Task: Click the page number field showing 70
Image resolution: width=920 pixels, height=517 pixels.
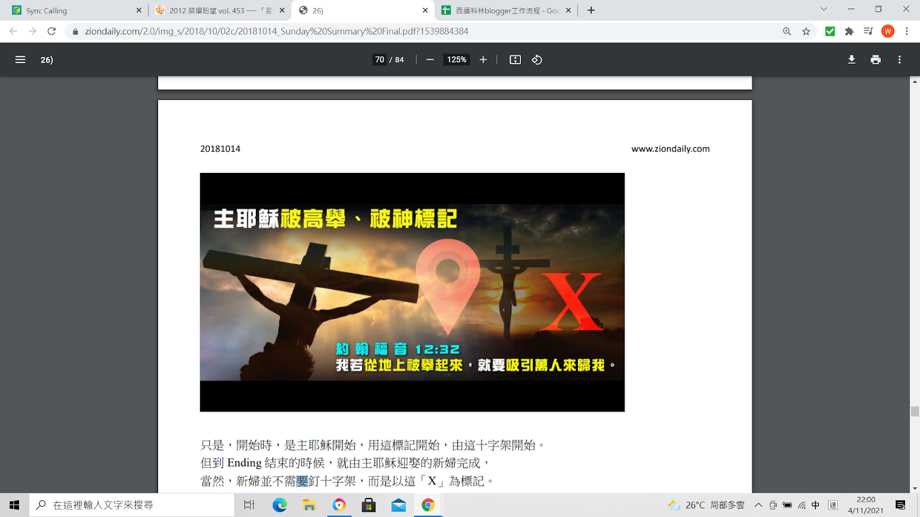Action: [379, 60]
